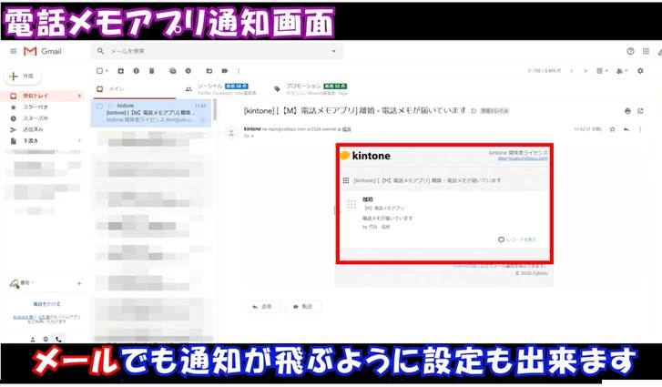
Task: Open the スヌーズ中 snoozed folder
Action: [x=42, y=118]
